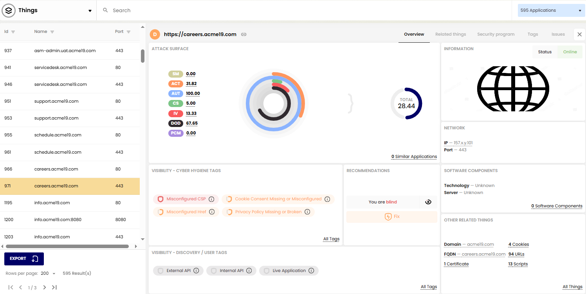Image resolution: width=586 pixels, height=294 pixels.
Task: Select the Status toggle option
Action: (545, 52)
